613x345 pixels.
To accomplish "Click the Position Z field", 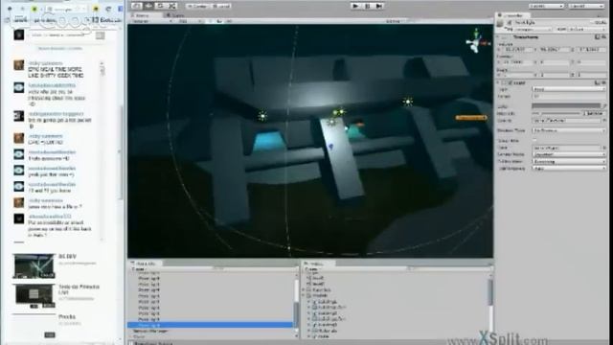I will click(x=591, y=50).
